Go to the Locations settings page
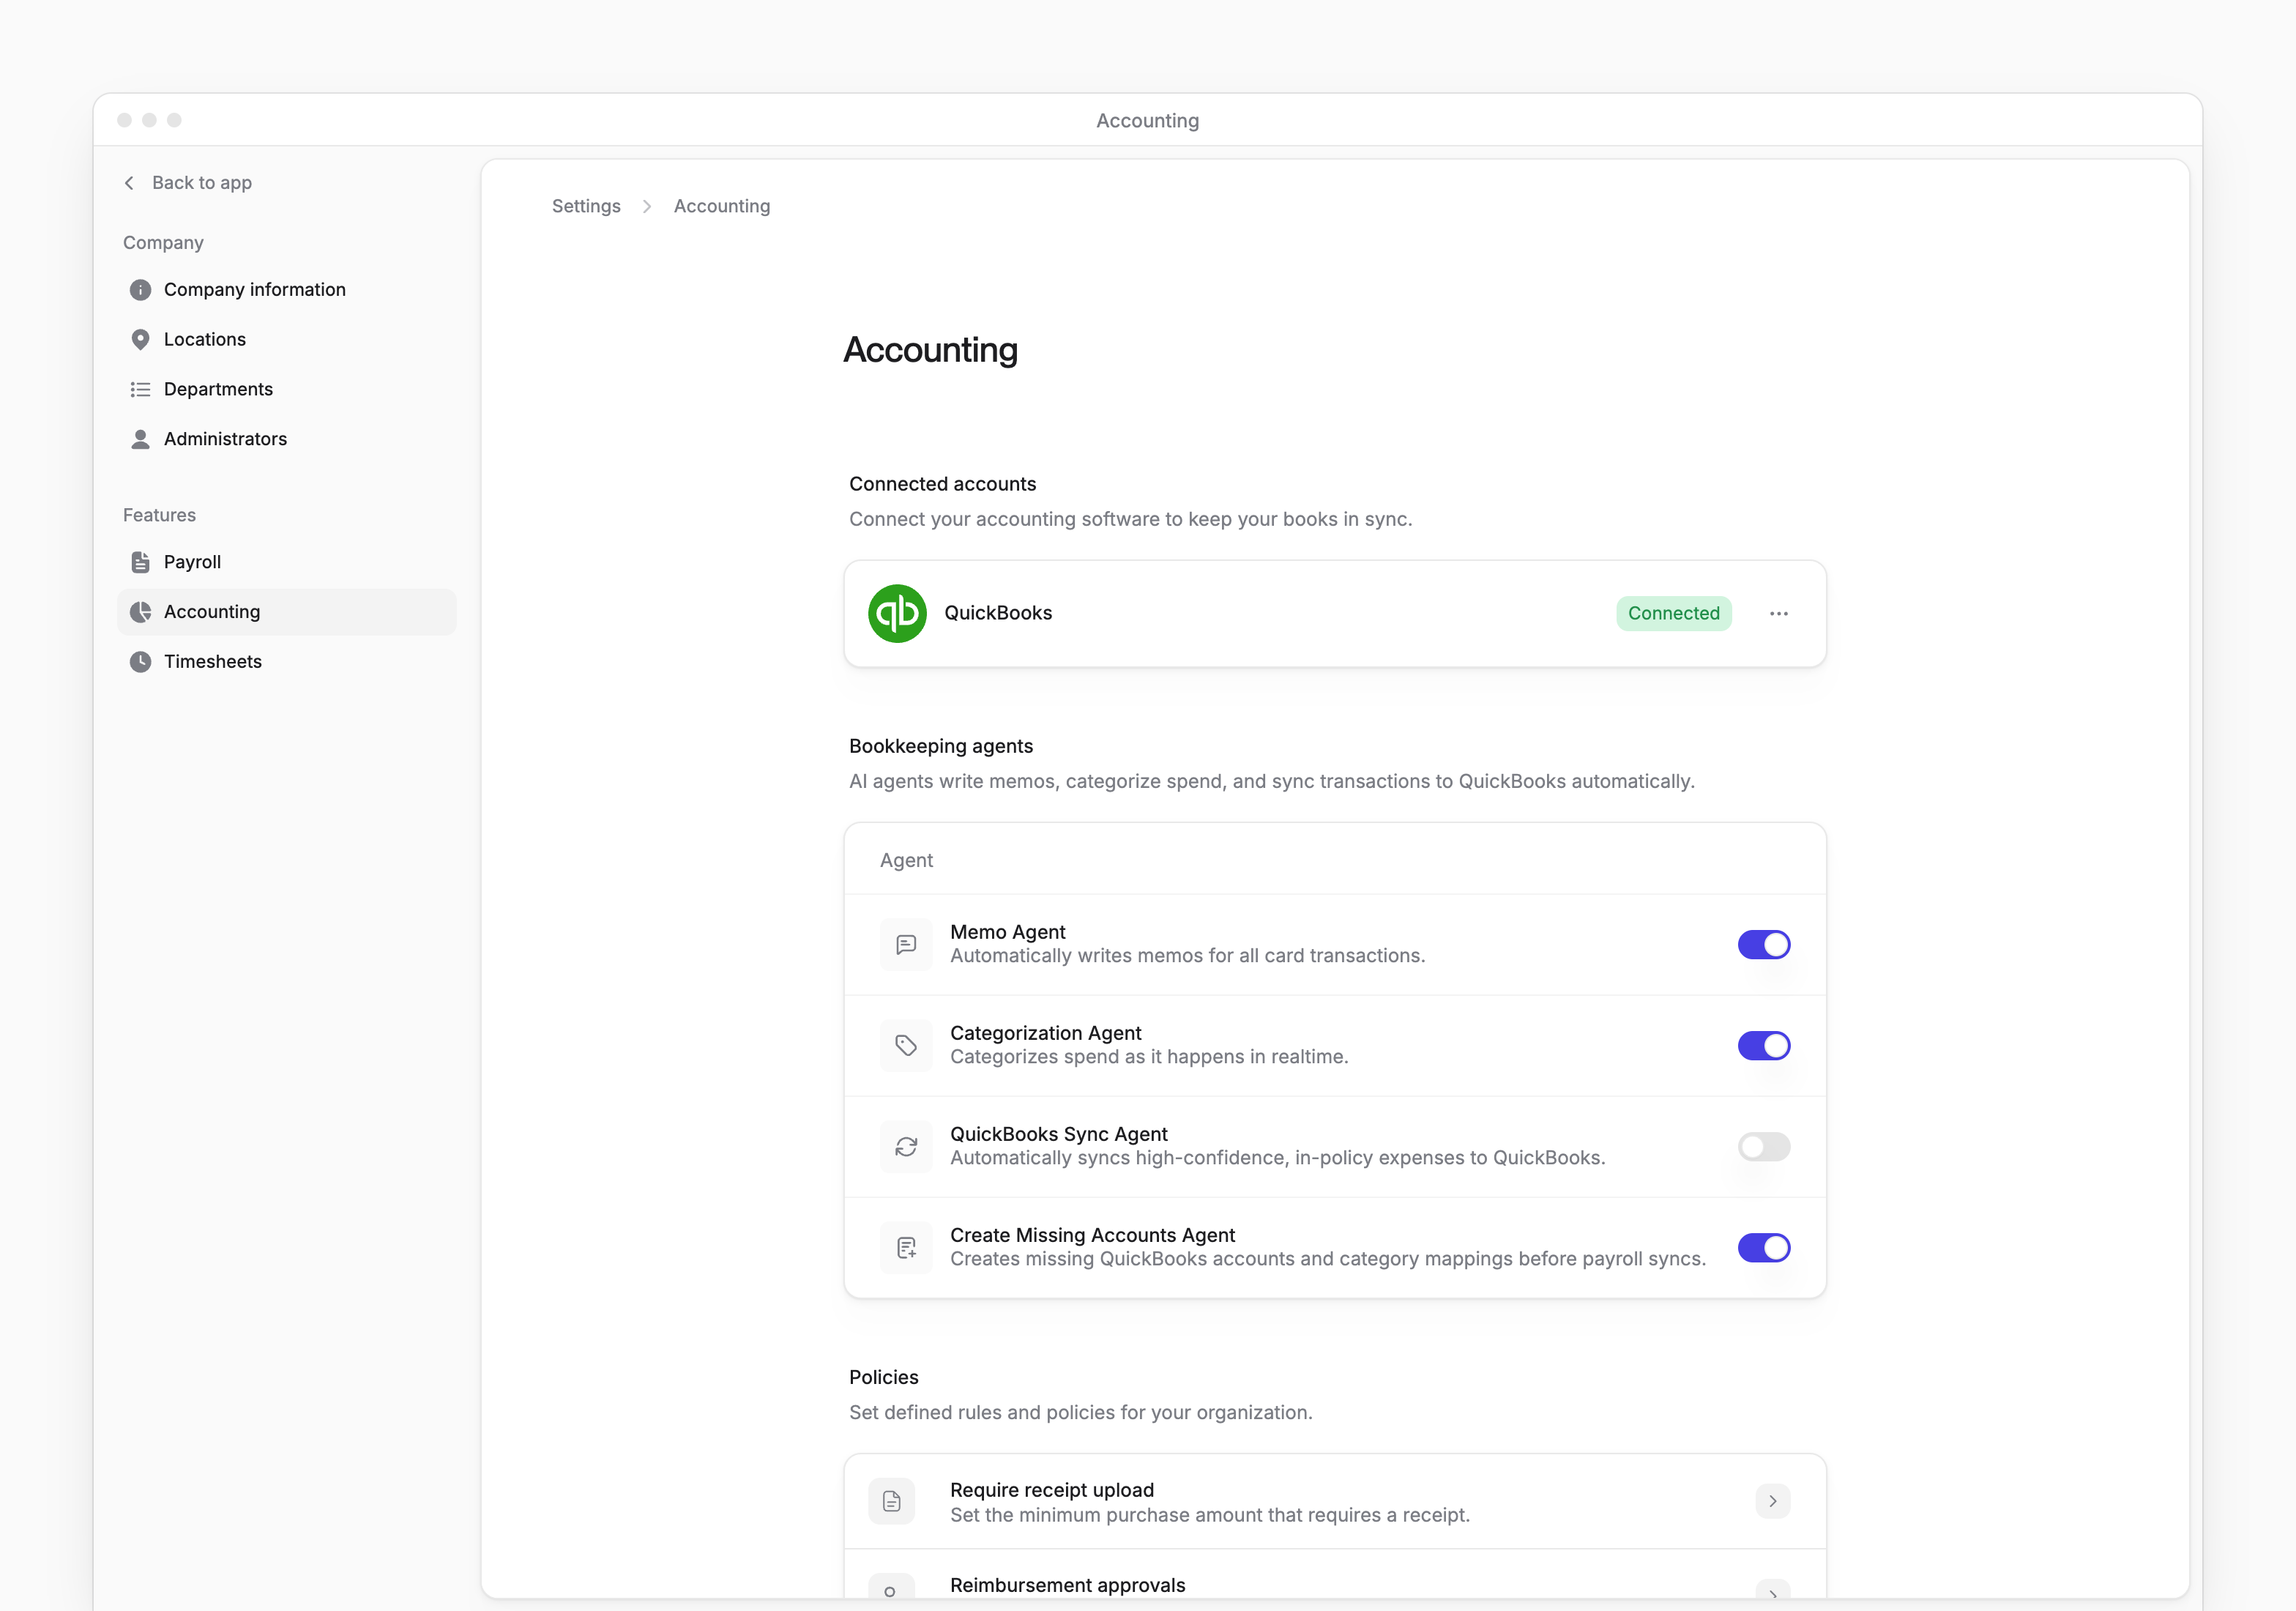Image resolution: width=2296 pixels, height=1611 pixels. click(287, 340)
